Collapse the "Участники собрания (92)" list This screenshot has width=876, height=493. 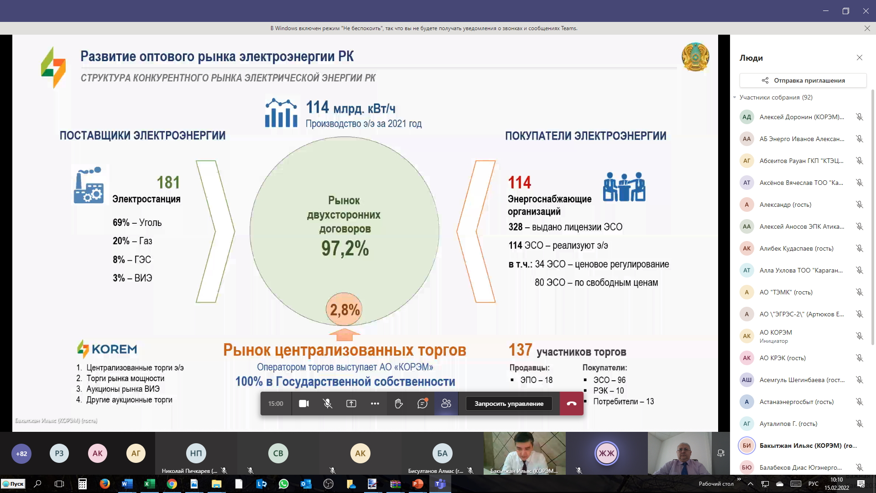coord(735,97)
